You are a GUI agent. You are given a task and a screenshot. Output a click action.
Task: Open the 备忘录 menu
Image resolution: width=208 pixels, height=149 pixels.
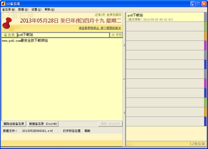click(x=9, y=9)
